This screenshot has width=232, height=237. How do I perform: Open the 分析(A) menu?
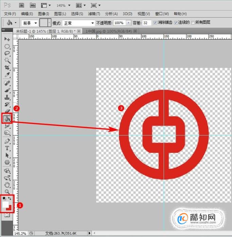click(111, 14)
